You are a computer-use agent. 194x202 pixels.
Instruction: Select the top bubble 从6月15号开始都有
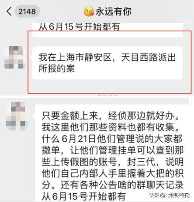point(107,30)
